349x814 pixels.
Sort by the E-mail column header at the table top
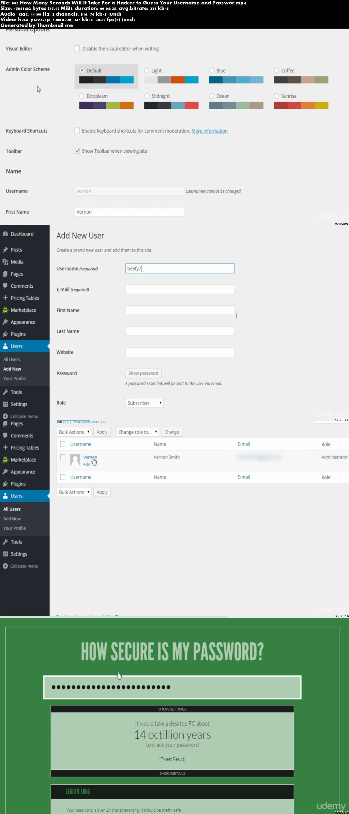pos(244,444)
